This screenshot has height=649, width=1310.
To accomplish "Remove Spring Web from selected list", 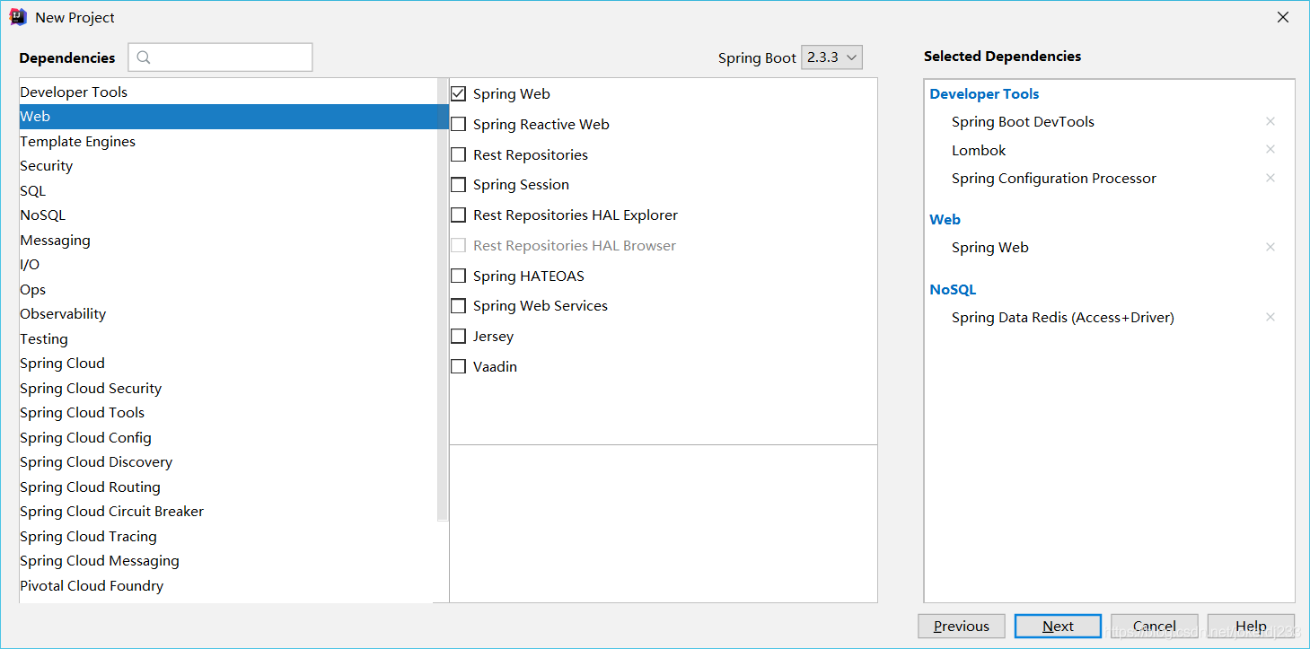I will (x=1270, y=247).
